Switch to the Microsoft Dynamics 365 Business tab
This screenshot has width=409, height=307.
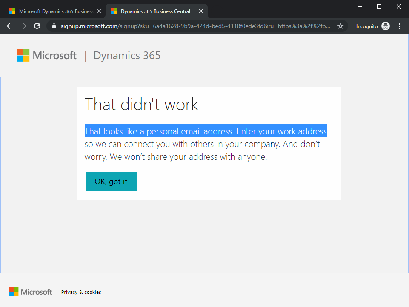[53, 11]
